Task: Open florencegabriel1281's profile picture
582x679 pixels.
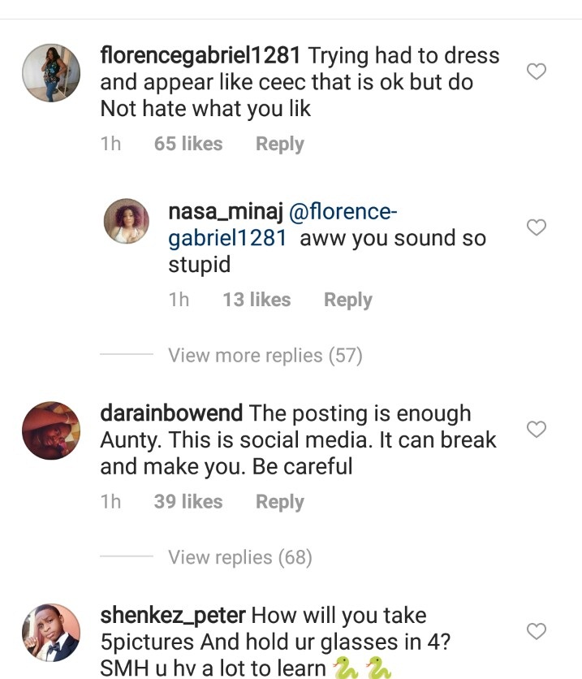Action: (50, 73)
